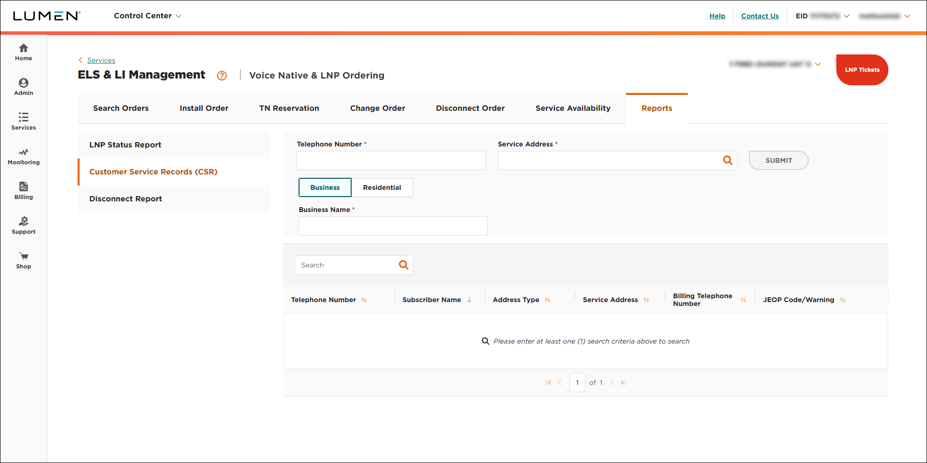Viewport: 927px width, 463px height.
Task: Sort by Billing Telephone Number column
Action: tap(743, 300)
